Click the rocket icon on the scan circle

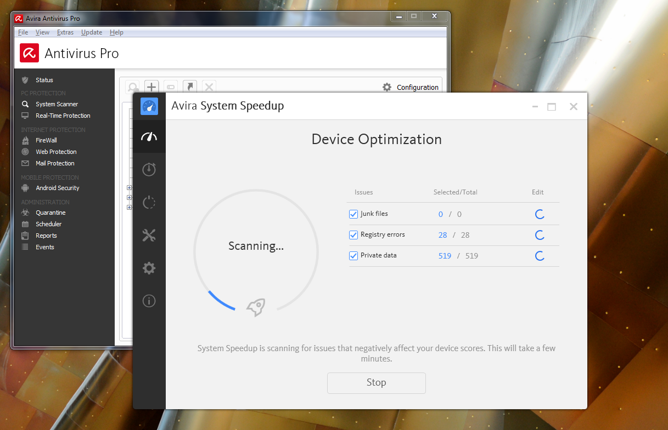pyautogui.click(x=256, y=308)
